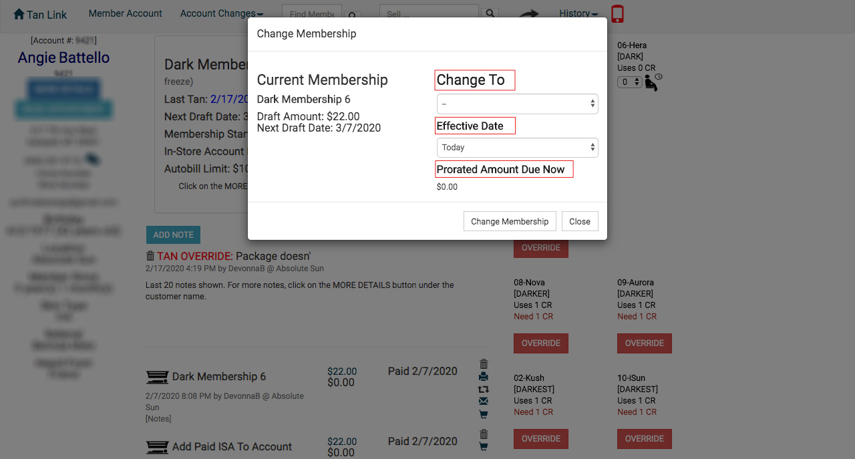Click OVERRIDE button under 10-iSun
The height and width of the screenshot is (459, 855).
pyautogui.click(x=645, y=439)
